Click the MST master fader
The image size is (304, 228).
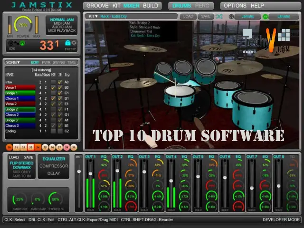pos(79,171)
